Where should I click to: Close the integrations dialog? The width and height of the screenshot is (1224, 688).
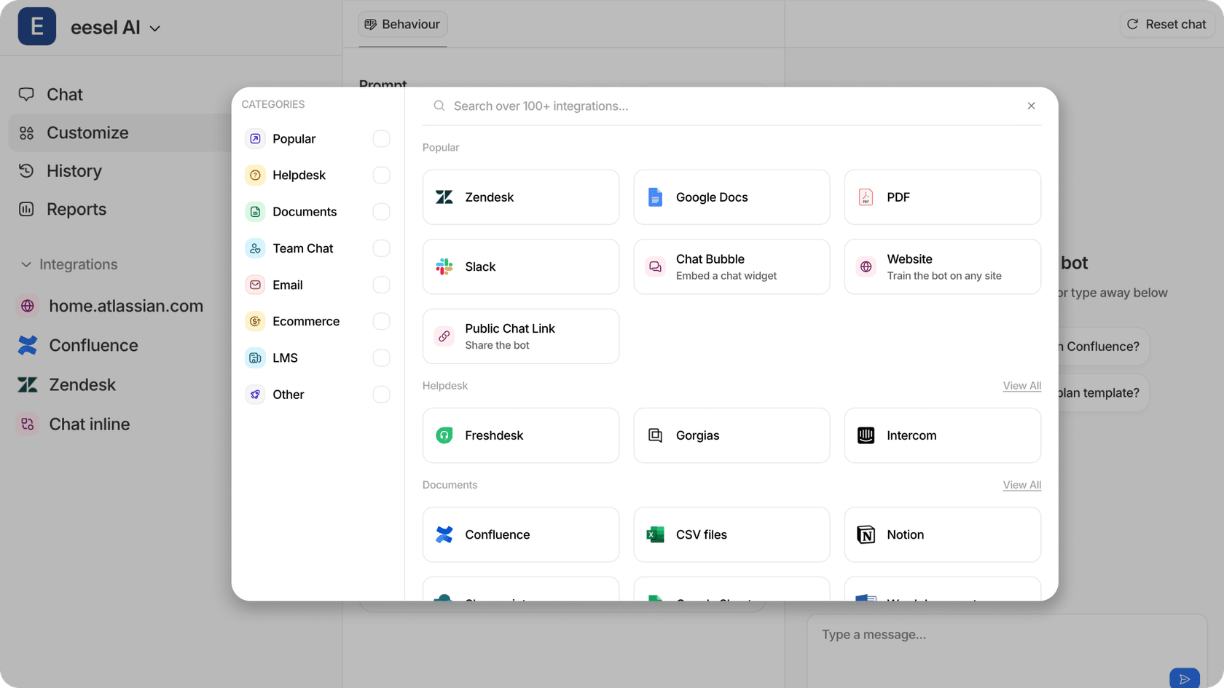(1031, 106)
